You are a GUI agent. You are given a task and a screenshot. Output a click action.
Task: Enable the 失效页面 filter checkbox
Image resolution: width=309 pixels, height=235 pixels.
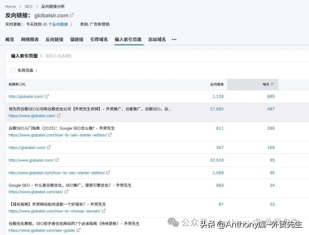(x=13, y=70)
